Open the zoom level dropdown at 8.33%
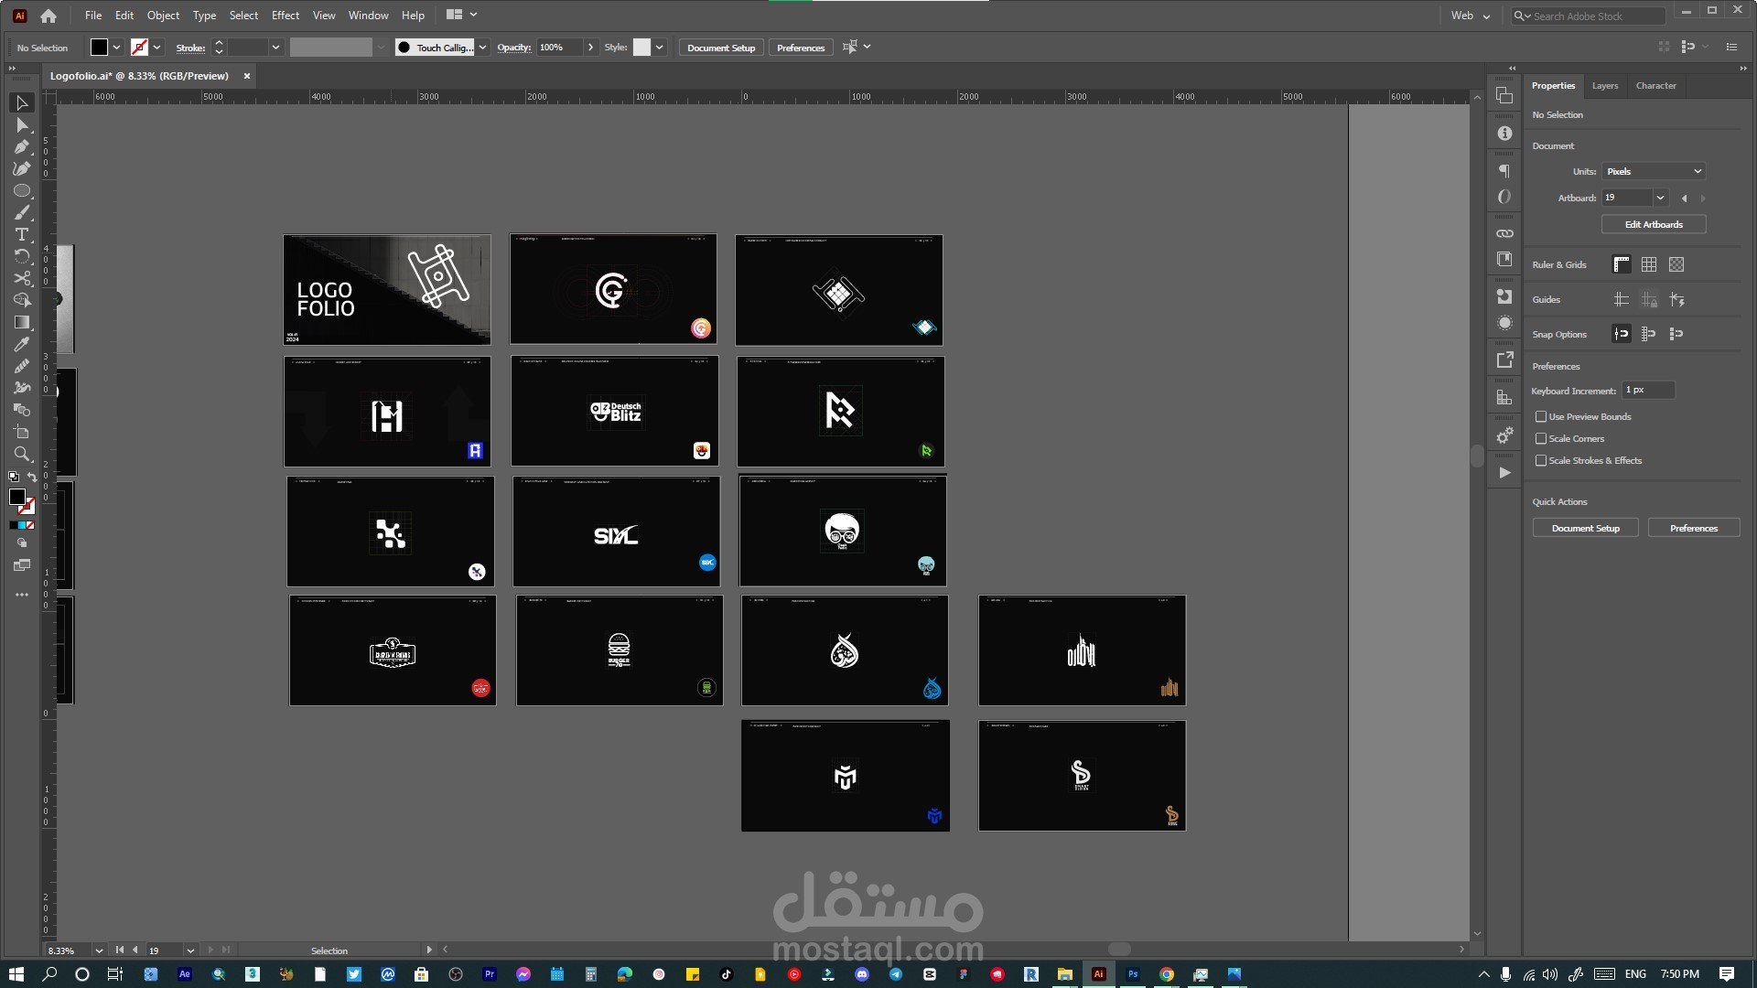This screenshot has width=1757, height=988. tap(98, 950)
